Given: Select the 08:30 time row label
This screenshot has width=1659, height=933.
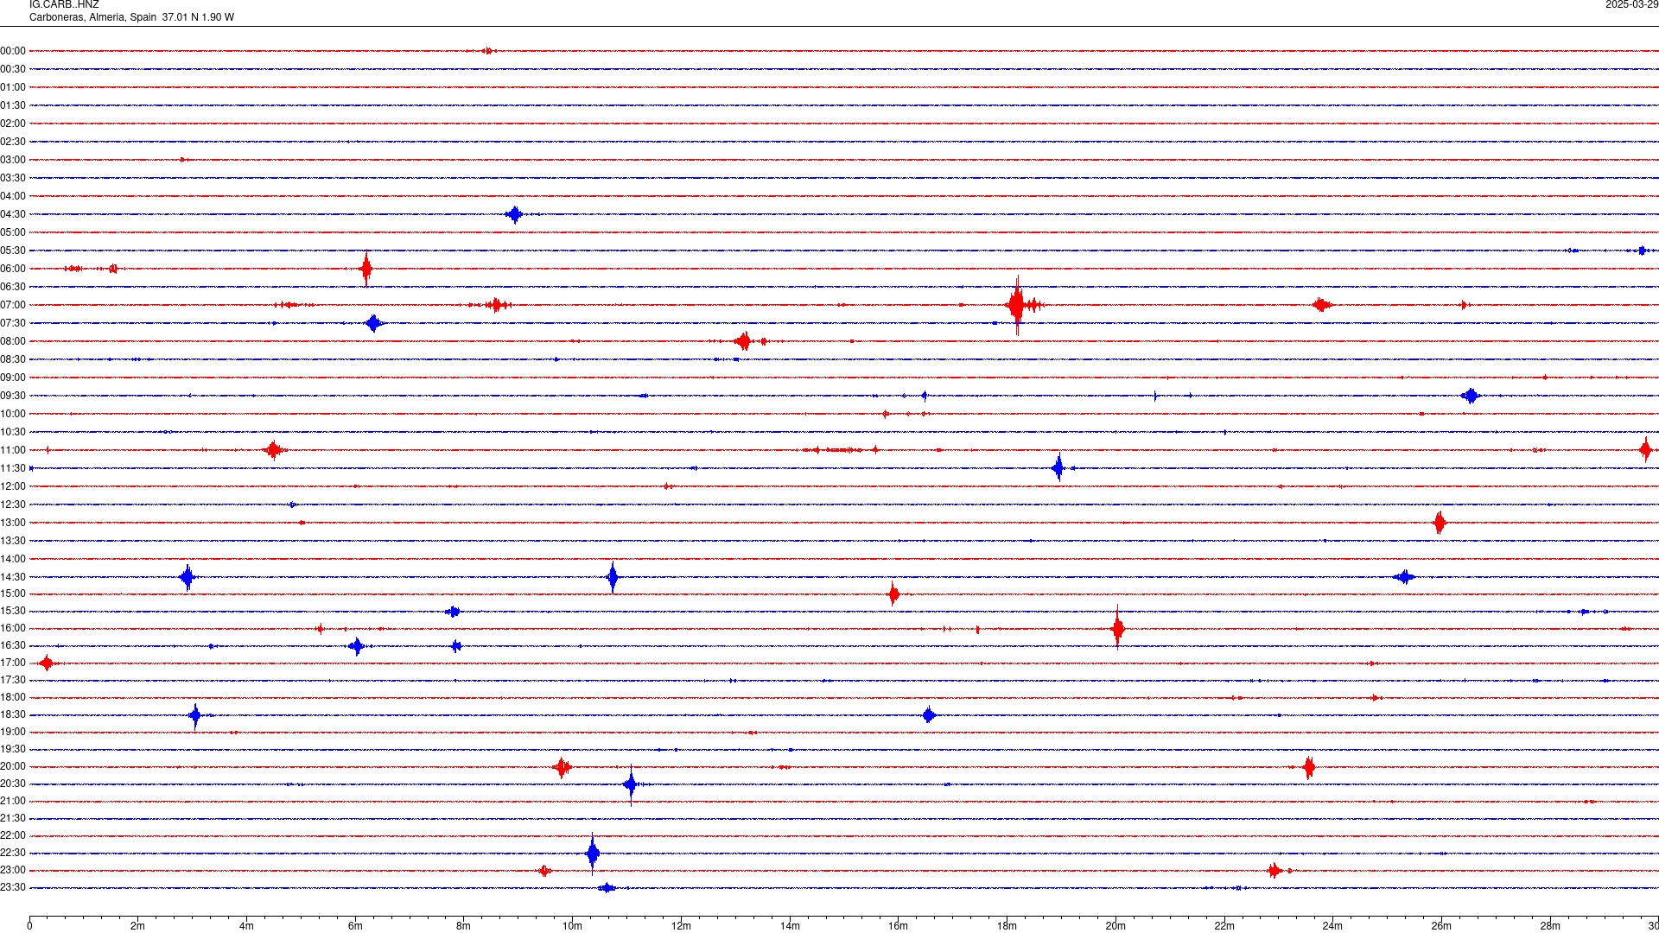Looking at the screenshot, I should point(13,359).
